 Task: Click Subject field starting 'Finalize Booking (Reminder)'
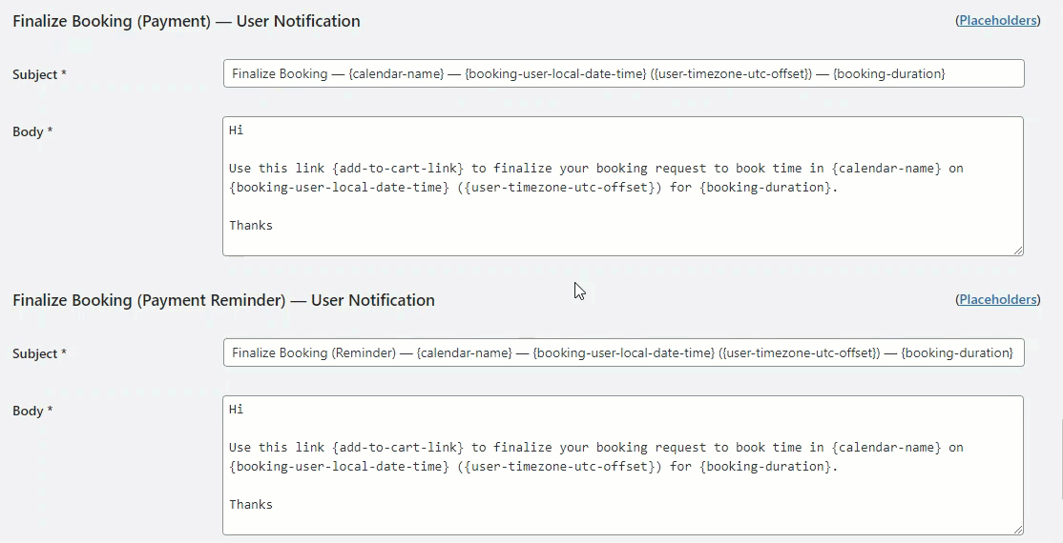pyautogui.click(x=624, y=352)
